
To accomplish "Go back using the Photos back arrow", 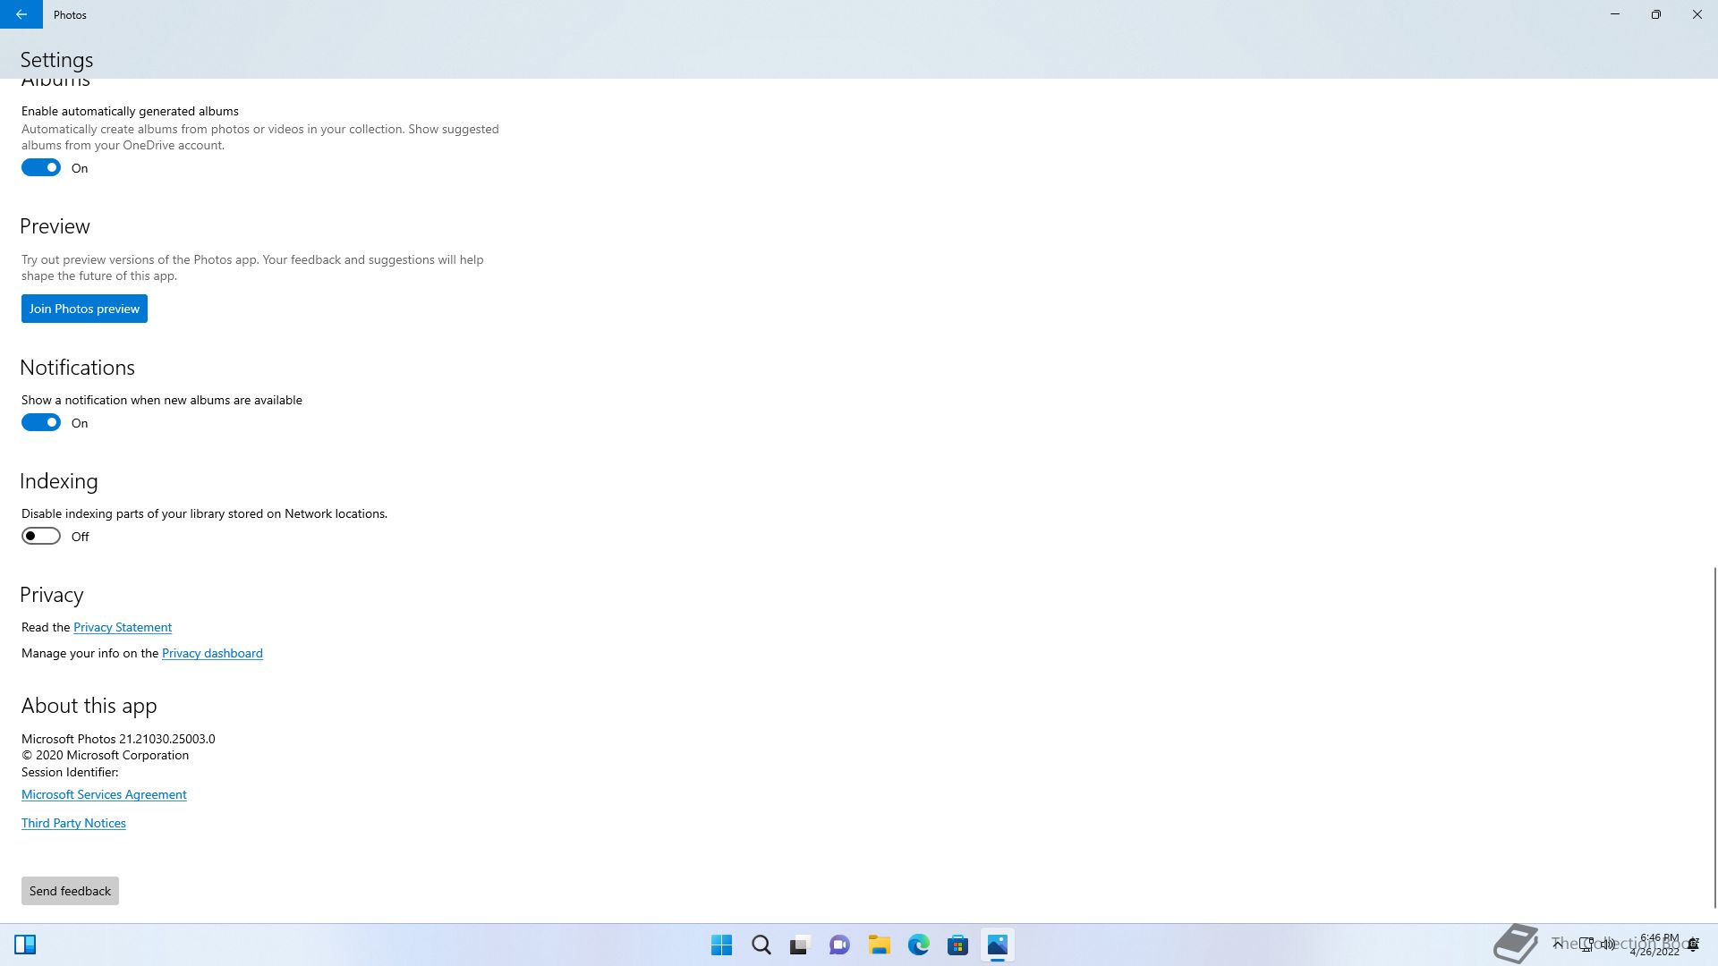I will [21, 14].
